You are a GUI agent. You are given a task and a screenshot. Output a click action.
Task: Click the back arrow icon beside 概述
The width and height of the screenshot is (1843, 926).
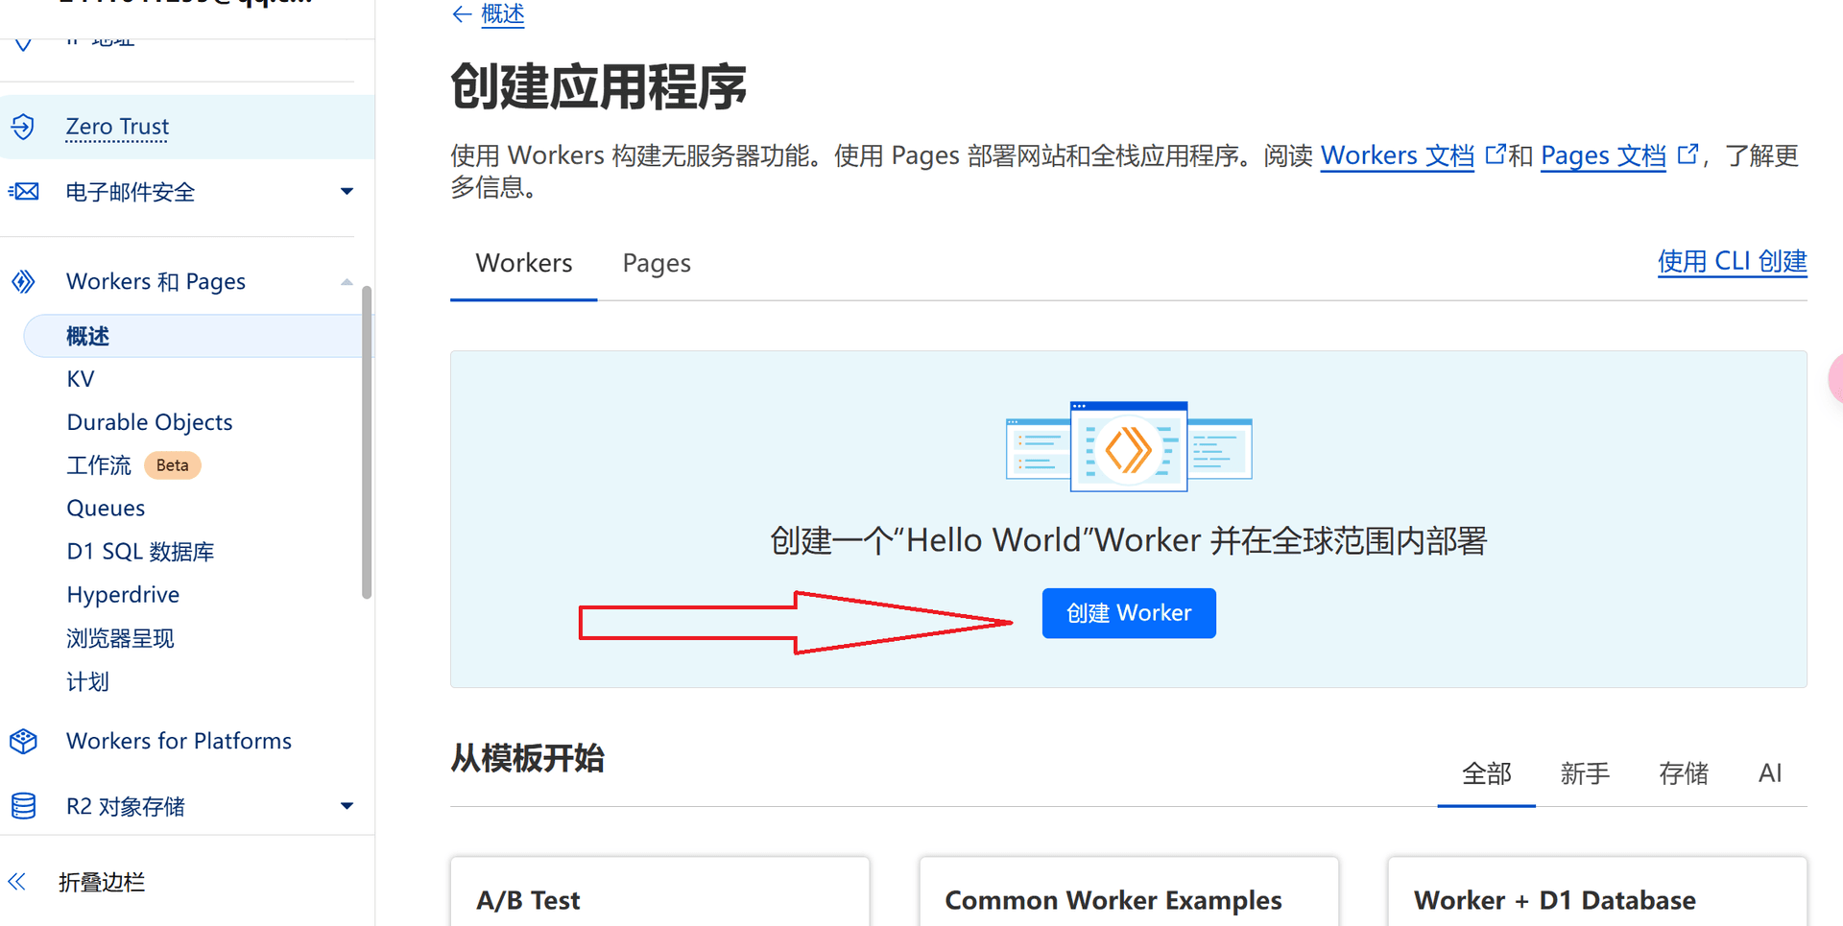(x=462, y=13)
